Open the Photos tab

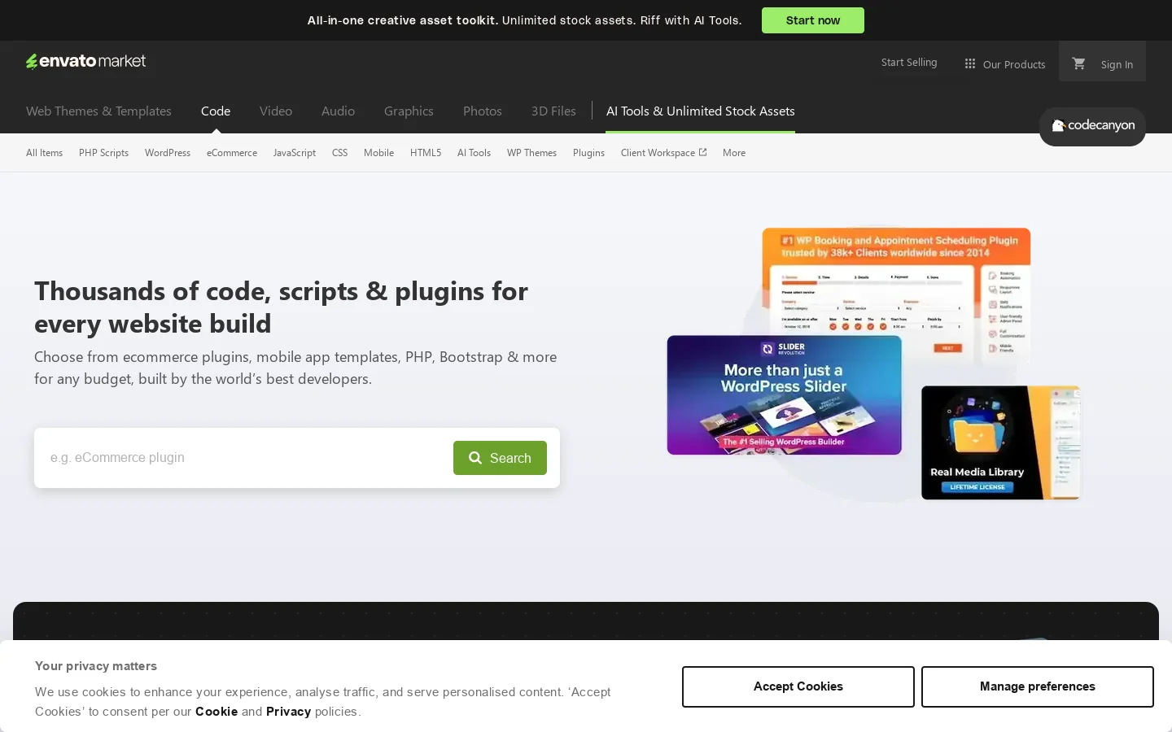point(483,111)
